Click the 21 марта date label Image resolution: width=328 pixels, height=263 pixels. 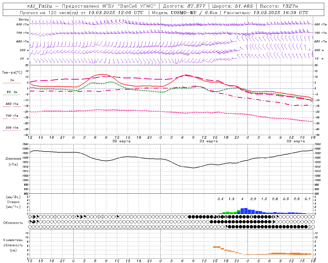[x=209, y=141]
